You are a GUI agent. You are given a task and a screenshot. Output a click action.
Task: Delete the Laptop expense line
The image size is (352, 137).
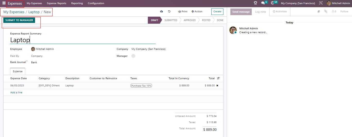click(x=217, y=86)
